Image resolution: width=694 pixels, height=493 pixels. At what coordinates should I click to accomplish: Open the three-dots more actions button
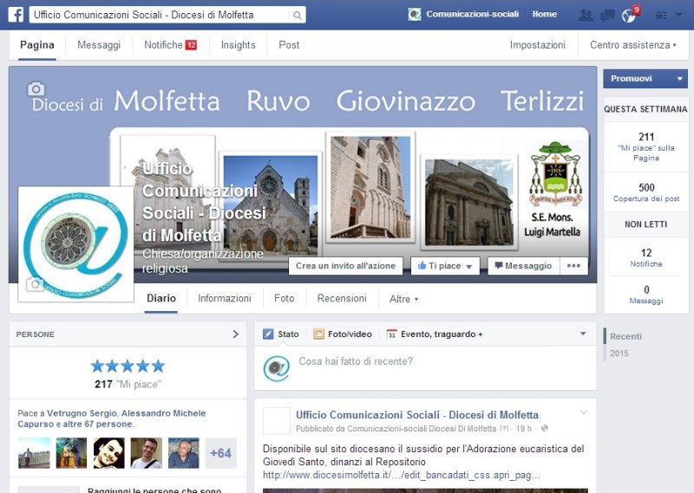573,266
